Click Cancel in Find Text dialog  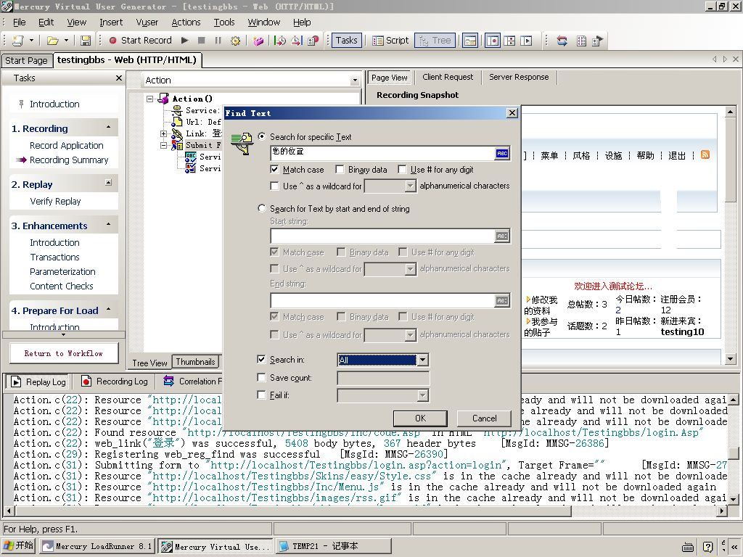pos(484,418)
